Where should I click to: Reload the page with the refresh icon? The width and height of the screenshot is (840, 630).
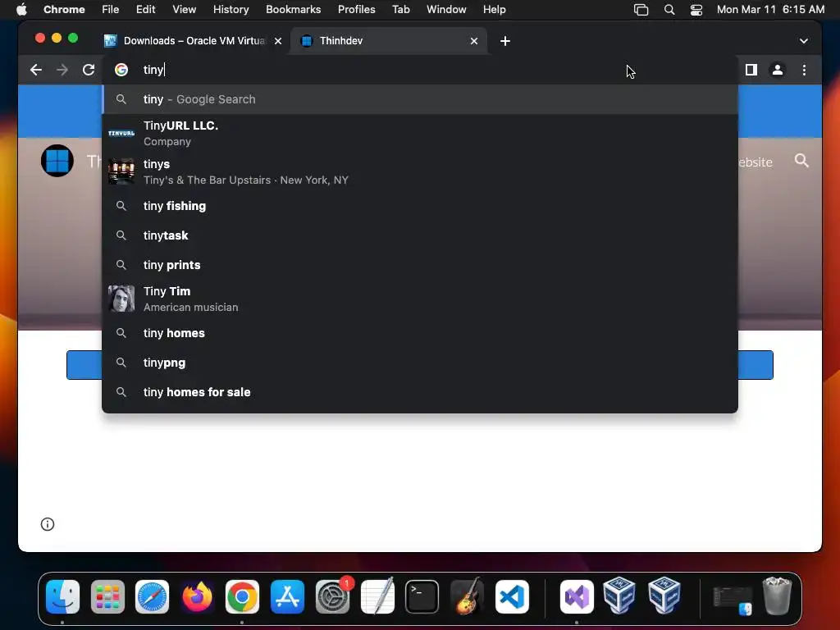coord(89,70)
